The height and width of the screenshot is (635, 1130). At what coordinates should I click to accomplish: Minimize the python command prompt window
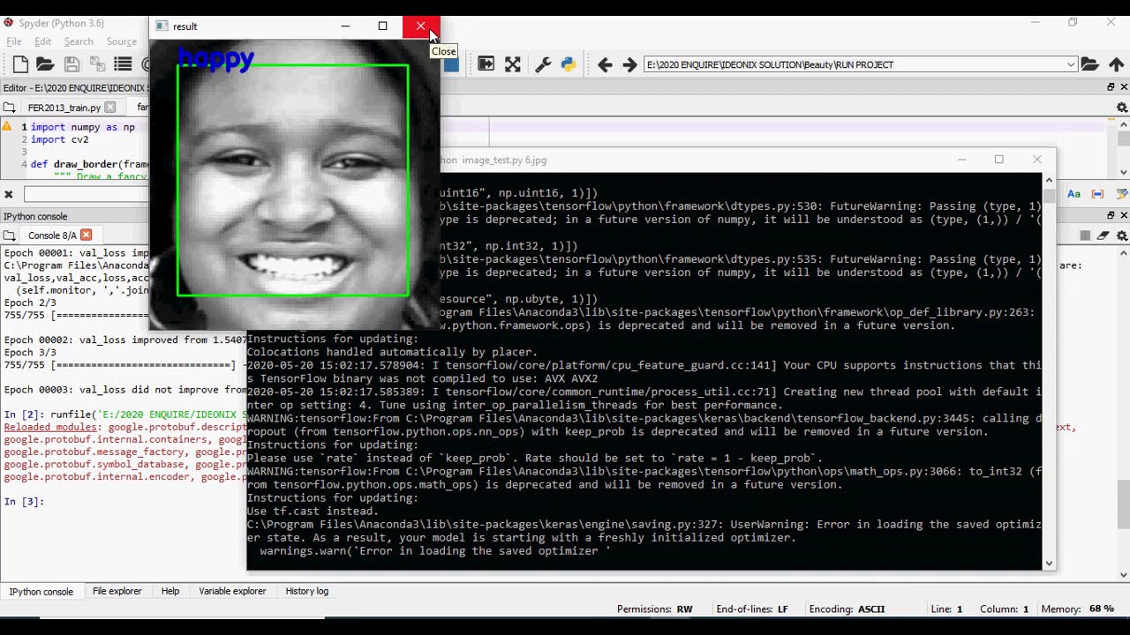coord(961,160)
